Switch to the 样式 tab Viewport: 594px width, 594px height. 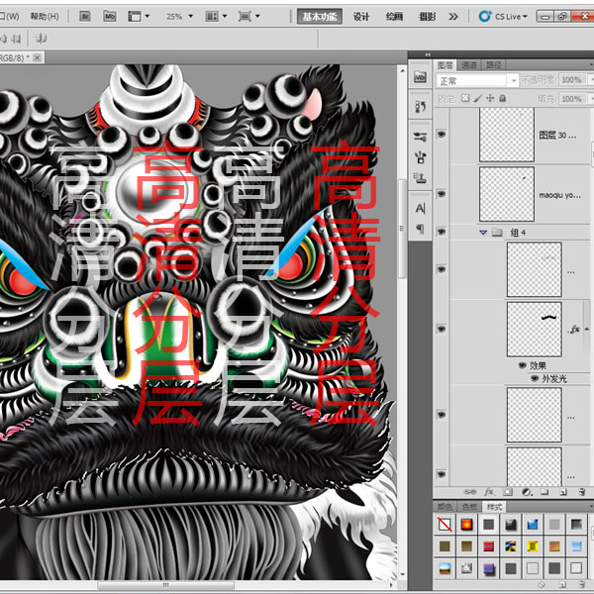coord(494,507)
